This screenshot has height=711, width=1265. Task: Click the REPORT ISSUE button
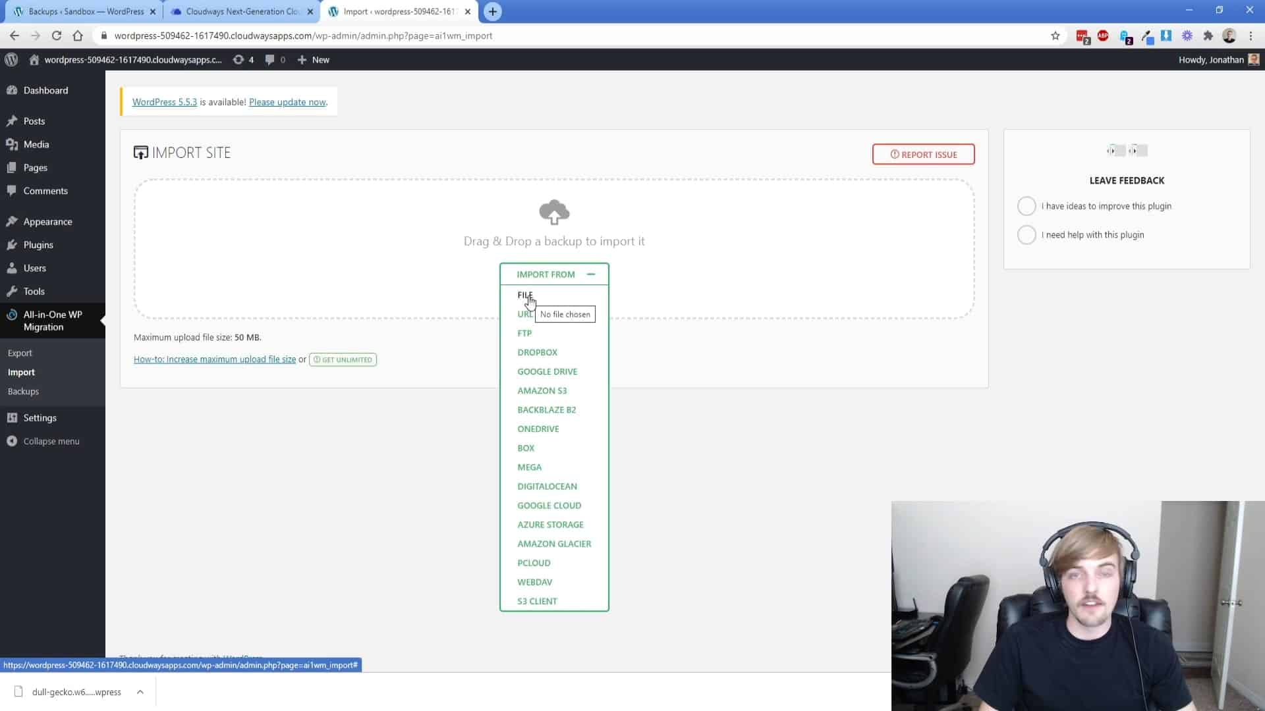pos(924,154)
